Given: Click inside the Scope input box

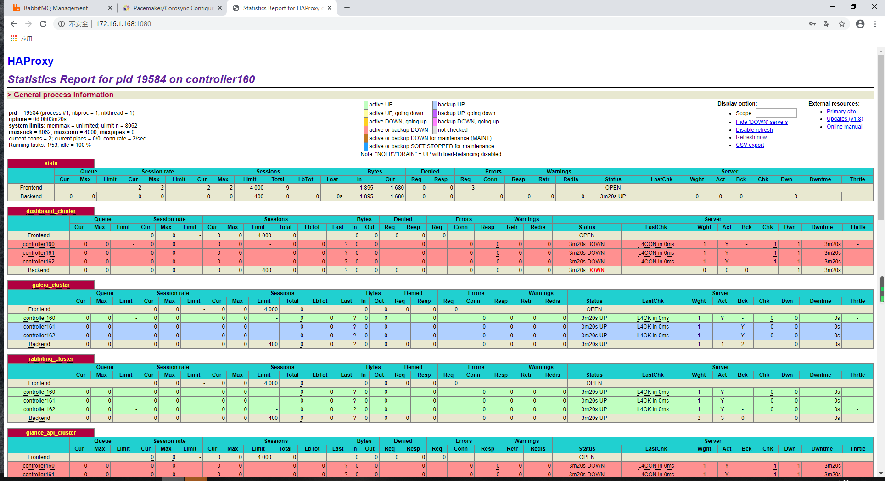Looking at the screenshot, I should 776,113.
